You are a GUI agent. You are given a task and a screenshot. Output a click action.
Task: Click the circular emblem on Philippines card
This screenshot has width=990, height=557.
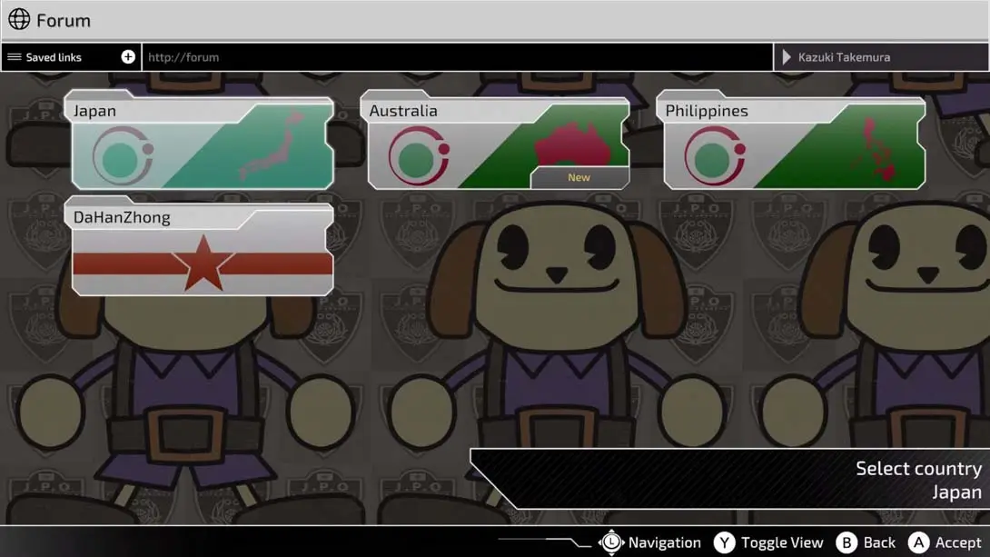tap(714, 156)
